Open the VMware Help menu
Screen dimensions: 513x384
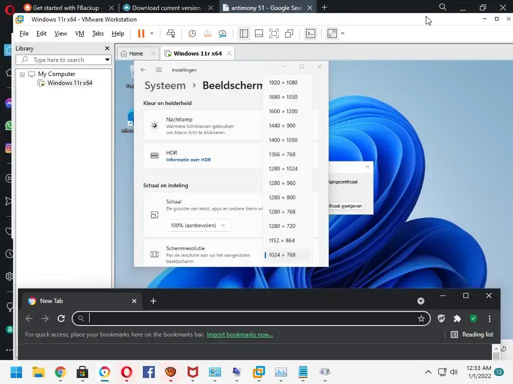click(x=118, y=33)
